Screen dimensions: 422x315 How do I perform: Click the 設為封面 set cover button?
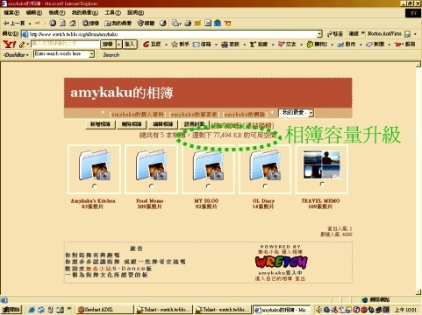194,124
